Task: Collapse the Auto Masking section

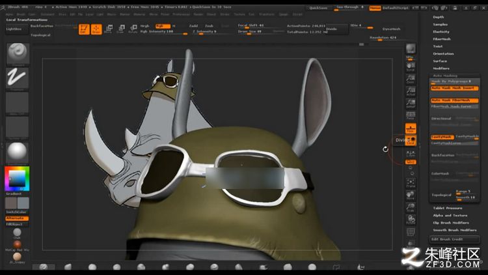Action: click(445, 76)
